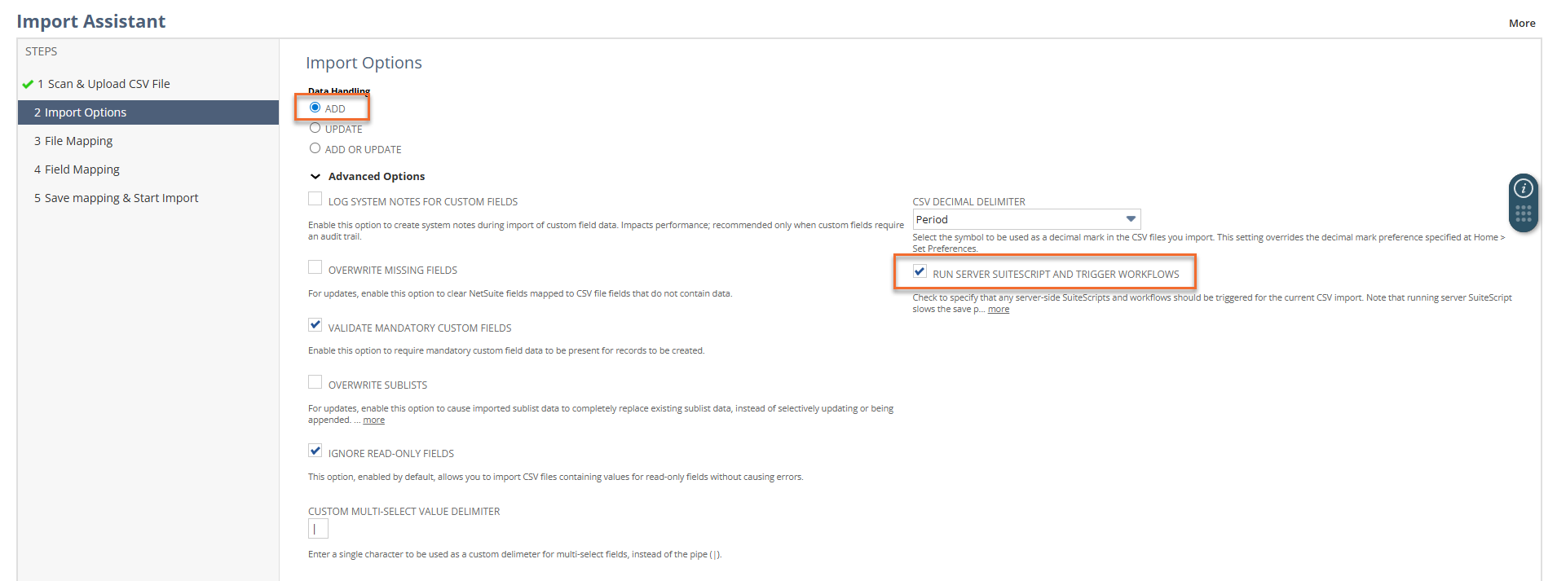The width and height of the screenshot is (1557, 581).
Task: Click the info icon on right edge
Action: (x=1523, y=189)
